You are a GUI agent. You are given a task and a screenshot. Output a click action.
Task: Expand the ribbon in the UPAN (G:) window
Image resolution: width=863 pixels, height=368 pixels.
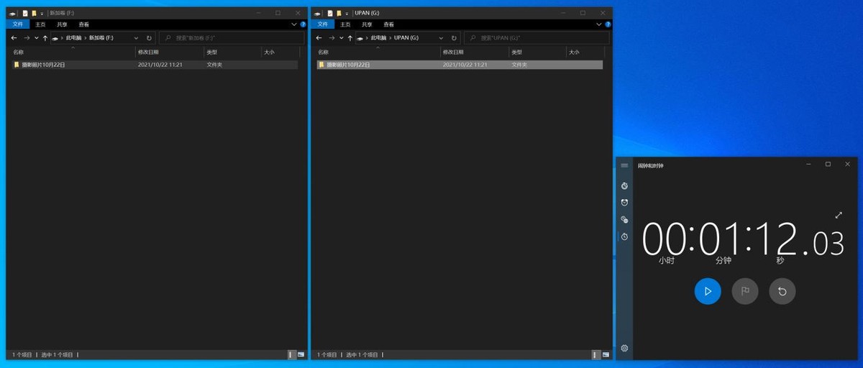click(x=598, y=24)
